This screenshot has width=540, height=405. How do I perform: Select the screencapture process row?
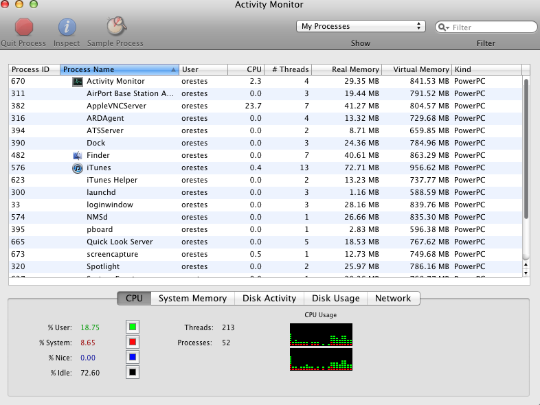[265, 255]
